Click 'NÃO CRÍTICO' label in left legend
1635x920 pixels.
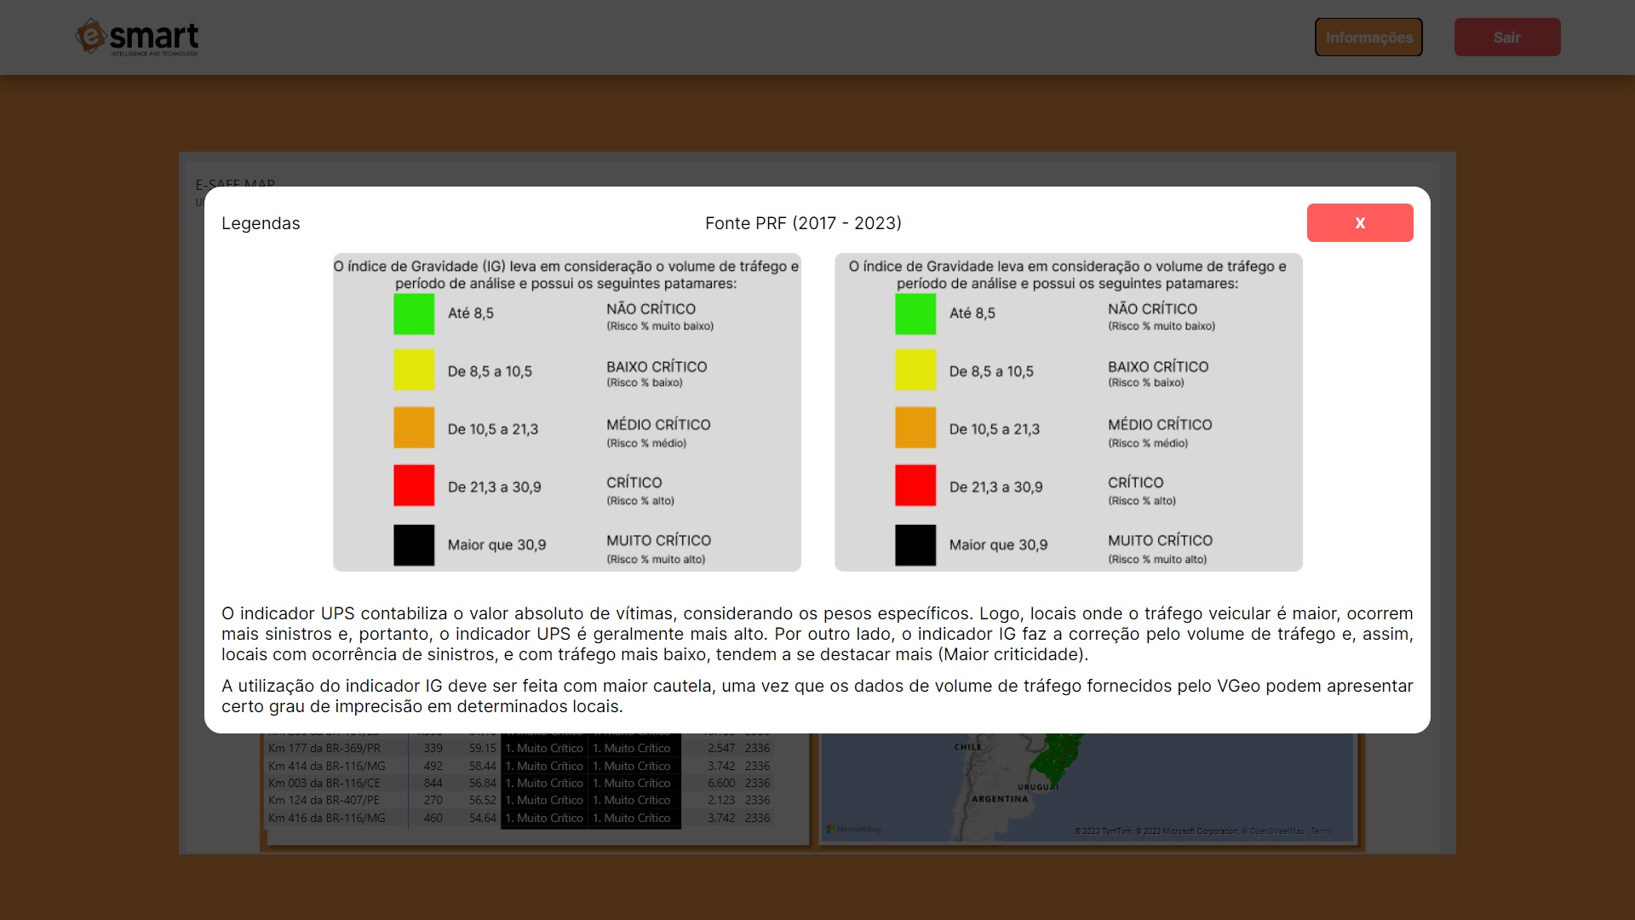[651, 308]
